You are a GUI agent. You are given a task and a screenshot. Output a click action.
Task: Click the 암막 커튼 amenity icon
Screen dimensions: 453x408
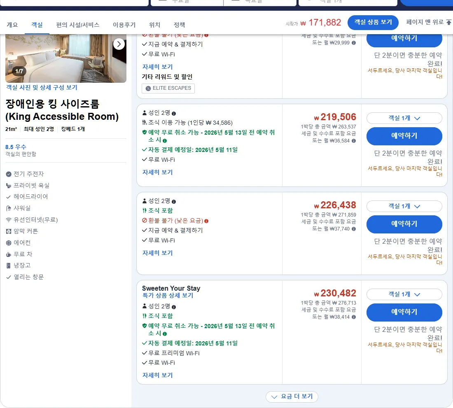pyautogui.click(x=9, y=231)
